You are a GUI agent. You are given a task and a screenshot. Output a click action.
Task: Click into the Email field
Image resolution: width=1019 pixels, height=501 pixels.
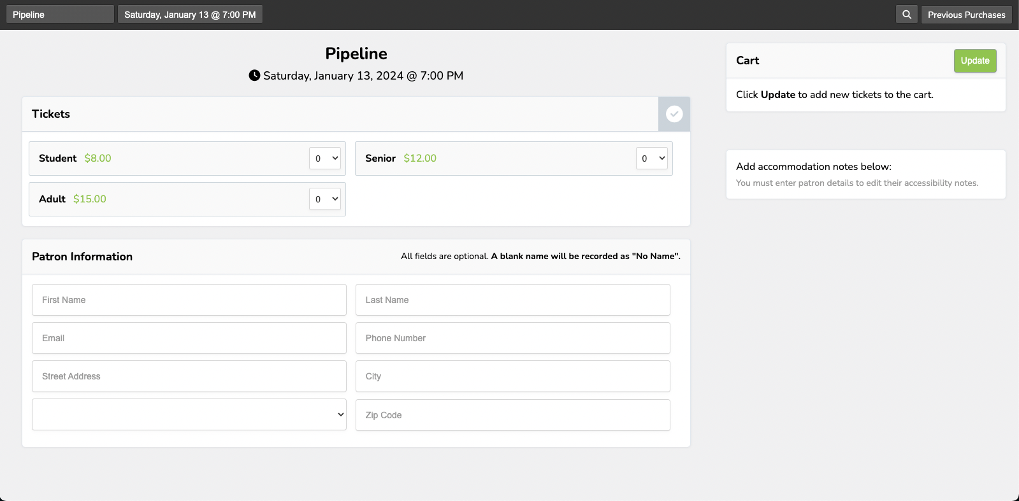[189, 338]
